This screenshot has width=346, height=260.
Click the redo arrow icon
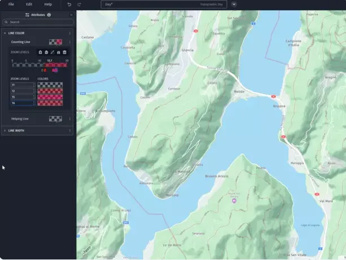point(79,5)
